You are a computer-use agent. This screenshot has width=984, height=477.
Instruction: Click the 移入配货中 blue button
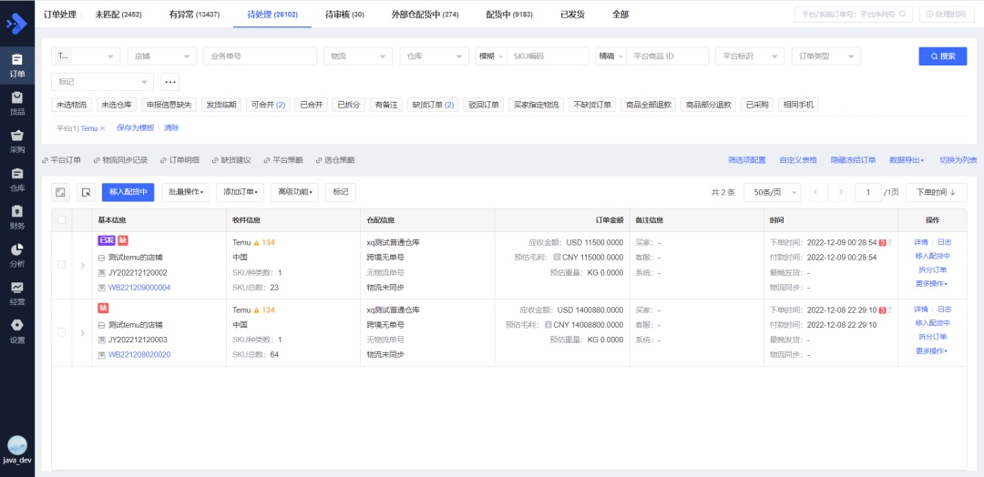coord(128,192)
